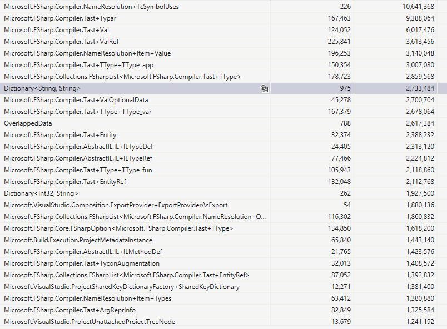447x329 pixels.
Task: Select the Dictionary<String, String> type name
Action: tap(42, 88)
